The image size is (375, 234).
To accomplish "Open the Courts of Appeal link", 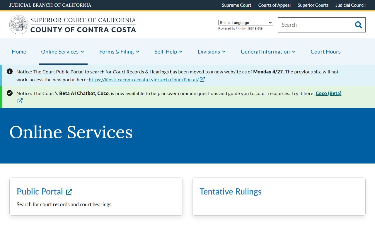I will pyautogui.click(x=275, y=5).
